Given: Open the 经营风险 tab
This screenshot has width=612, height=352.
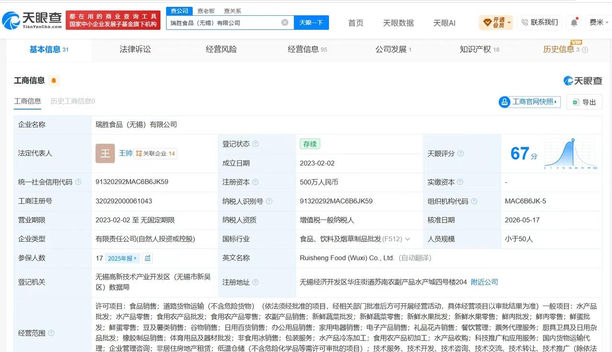Looking at the screenshot, I should coord(221,49).
